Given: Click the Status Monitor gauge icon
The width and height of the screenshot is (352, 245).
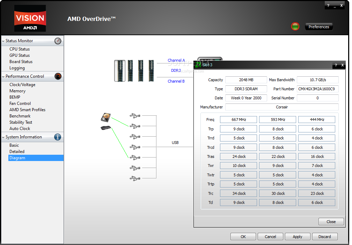Looking at the screenshot, I should coord(58,41).
